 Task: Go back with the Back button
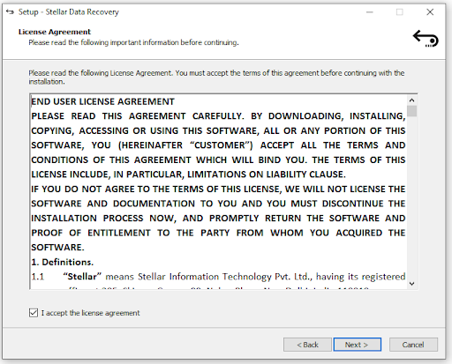[307, 345]
